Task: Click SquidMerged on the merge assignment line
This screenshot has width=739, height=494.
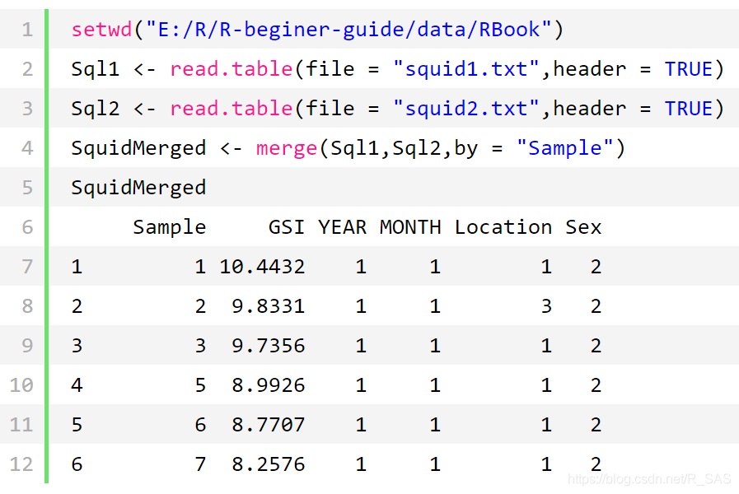Action: coord(138,148)
